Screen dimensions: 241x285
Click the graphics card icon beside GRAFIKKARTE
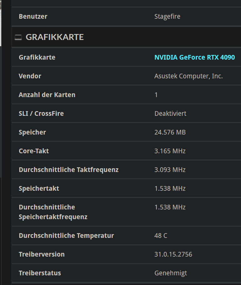click(18, 37)
